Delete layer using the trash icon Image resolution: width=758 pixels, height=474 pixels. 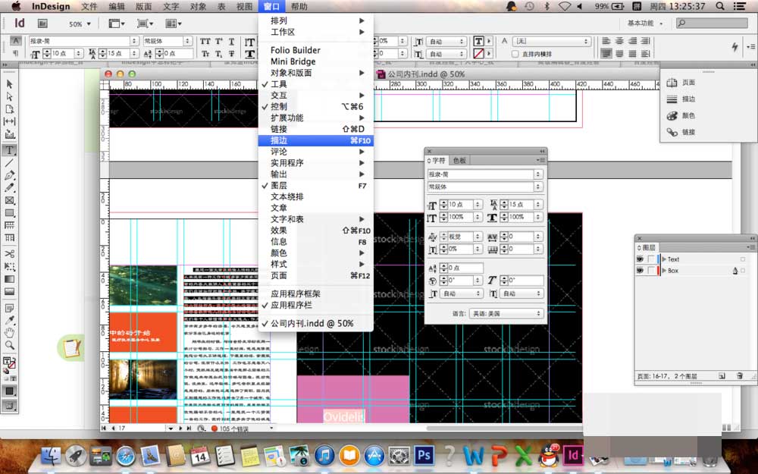pos(741,375)
